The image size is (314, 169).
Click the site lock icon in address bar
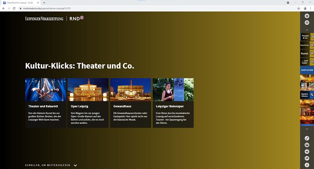tap(21, 8)
